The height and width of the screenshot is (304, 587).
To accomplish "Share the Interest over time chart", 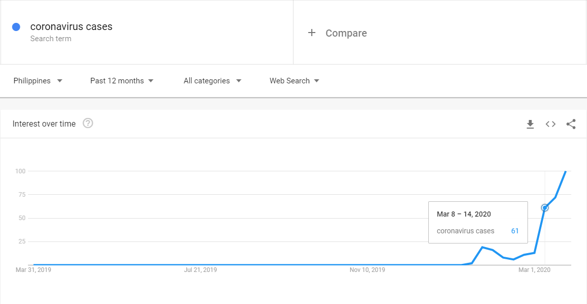I will [x=571, y=124].
